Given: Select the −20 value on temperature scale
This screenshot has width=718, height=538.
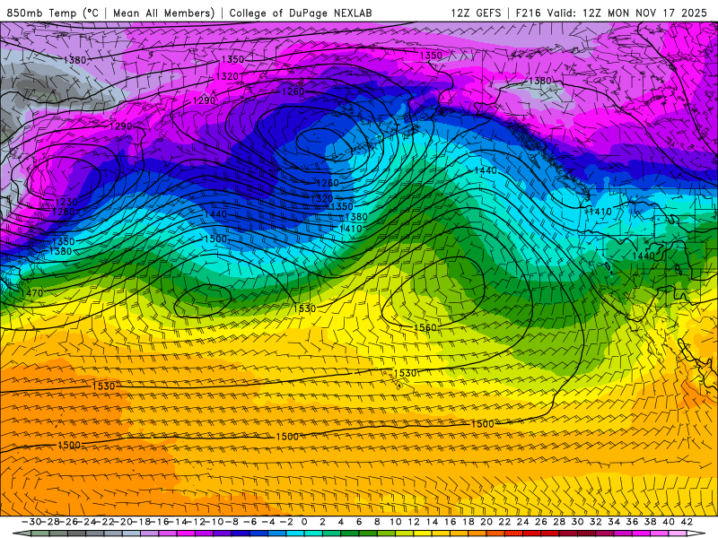Looking at the screenshot, I should point(123,522).
